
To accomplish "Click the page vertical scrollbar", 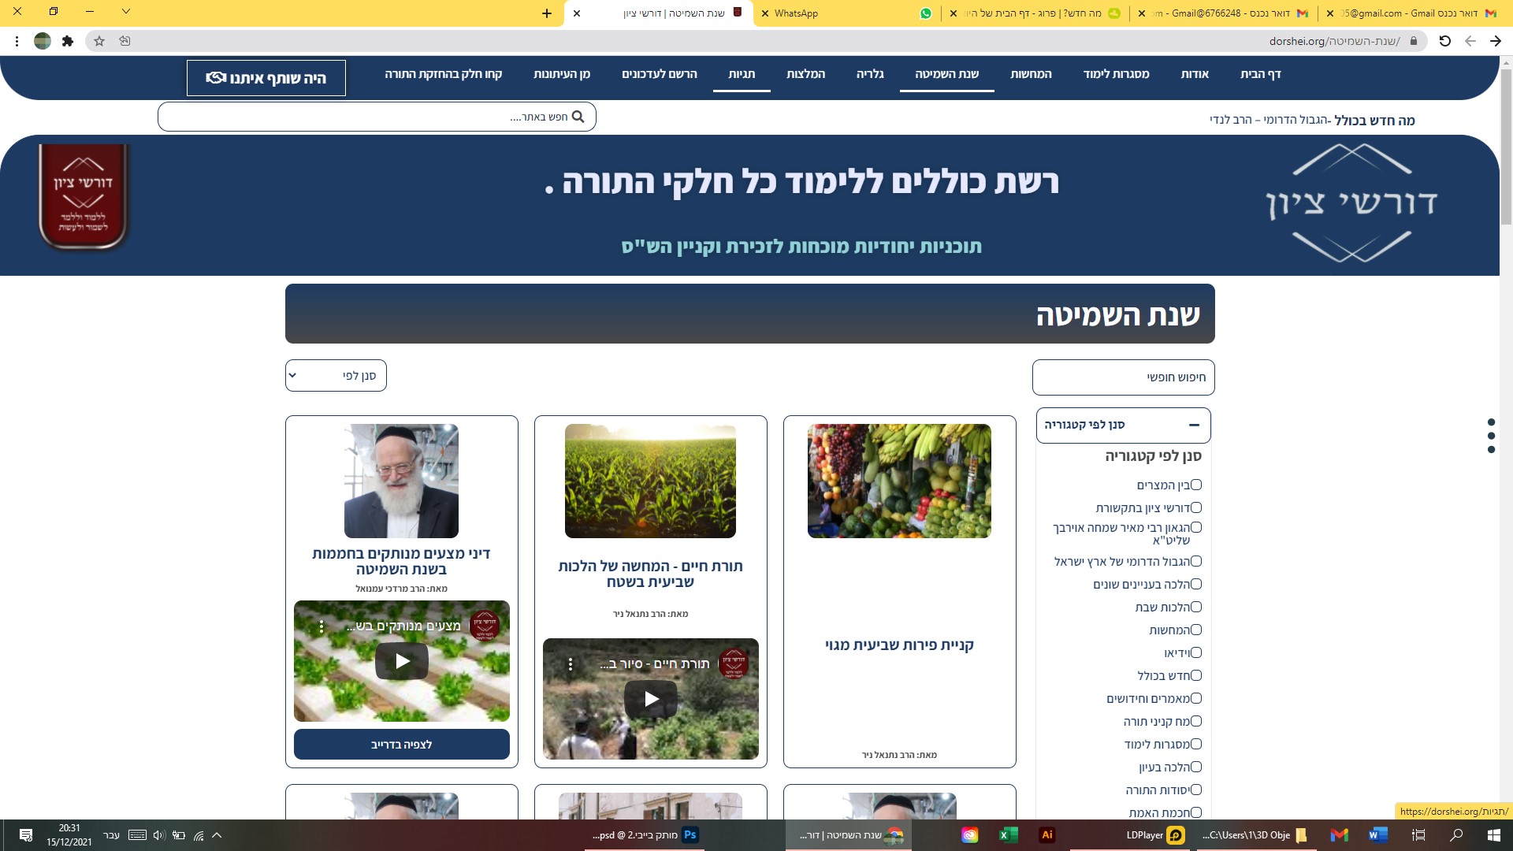I will click(x=1506, y=146).
